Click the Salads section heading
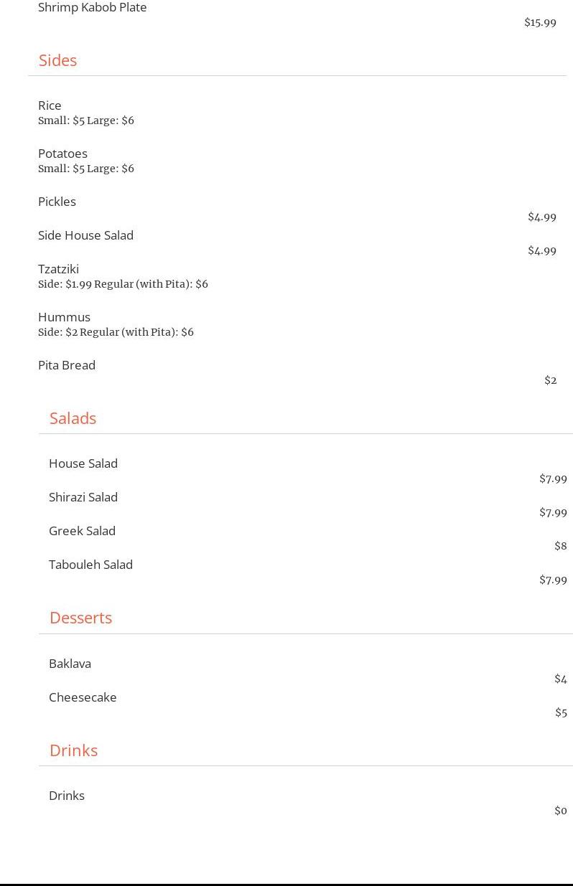Image resolution: width=573 pixels, height=886 pixels. tap(73, 418)
